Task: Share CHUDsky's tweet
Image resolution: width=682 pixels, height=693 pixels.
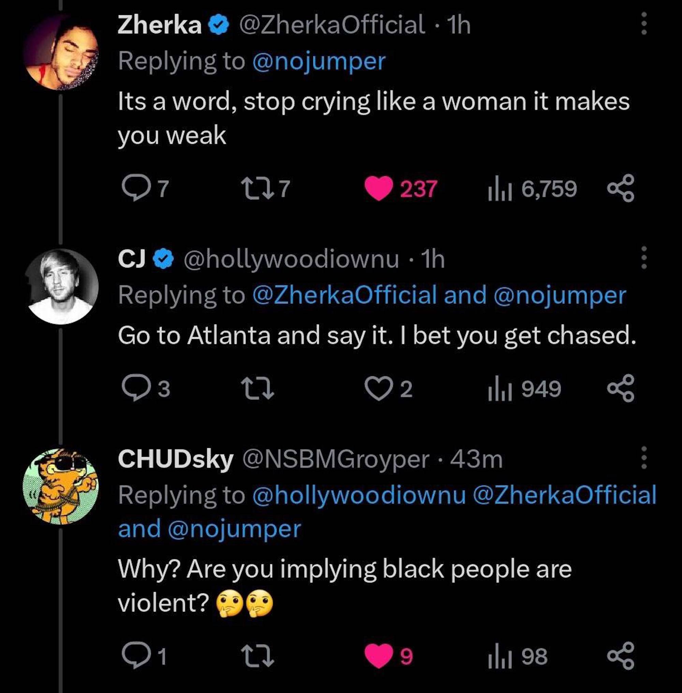Action: [621, 656]
